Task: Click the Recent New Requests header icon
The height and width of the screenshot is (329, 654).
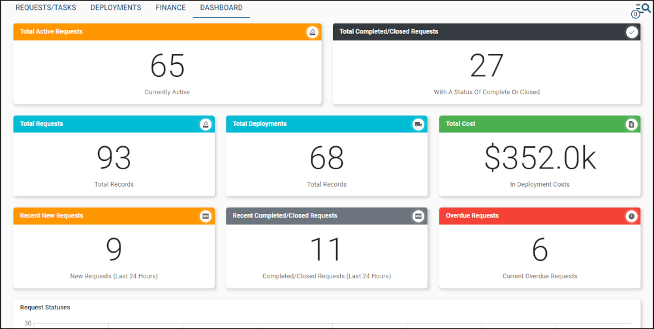Action: point(206,216)
